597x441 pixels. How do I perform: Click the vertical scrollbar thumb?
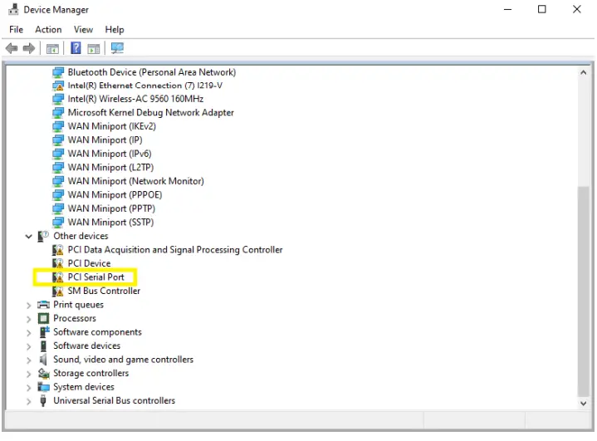(x=583, y=292)
